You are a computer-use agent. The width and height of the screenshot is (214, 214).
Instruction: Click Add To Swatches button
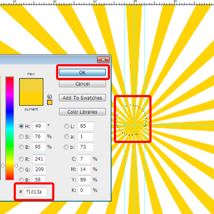coord(83,98)
